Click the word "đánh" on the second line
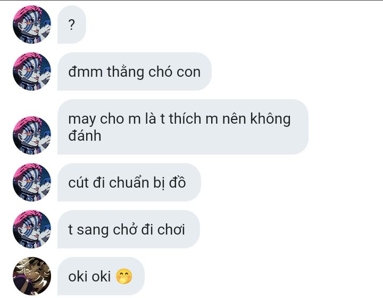The image size is (383, 298). coord(85,135)
